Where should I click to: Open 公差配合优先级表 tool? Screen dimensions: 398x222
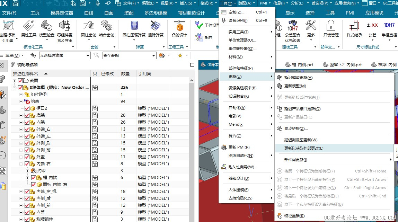(292, 31)
